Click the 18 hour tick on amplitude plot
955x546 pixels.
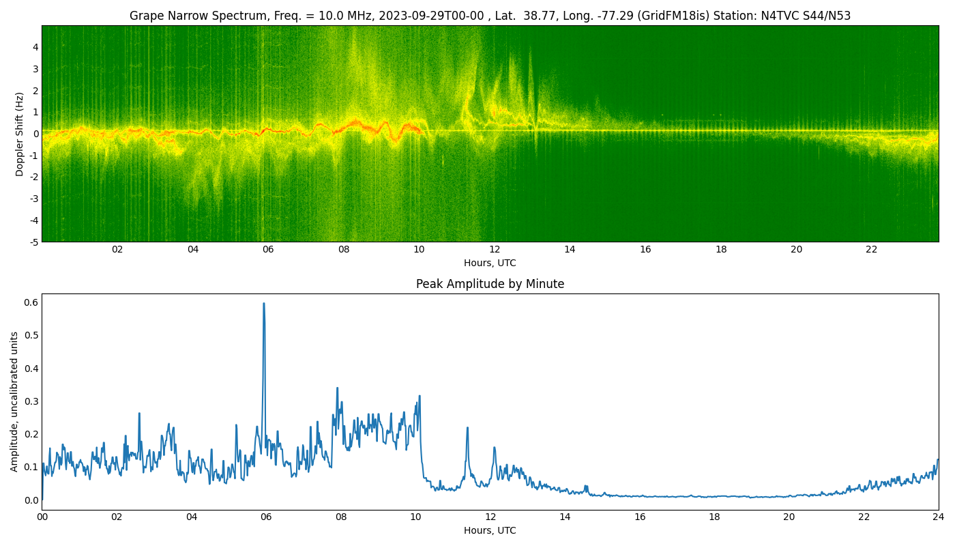(x=714, y=517)
